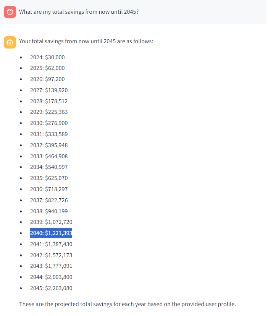Select the 2042: $1,572,173 entry
273x316 pixels.
click(51, 255)
